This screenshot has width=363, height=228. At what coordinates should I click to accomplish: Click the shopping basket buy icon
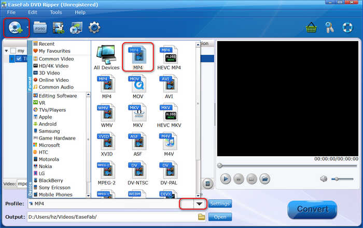coord(311,27)
